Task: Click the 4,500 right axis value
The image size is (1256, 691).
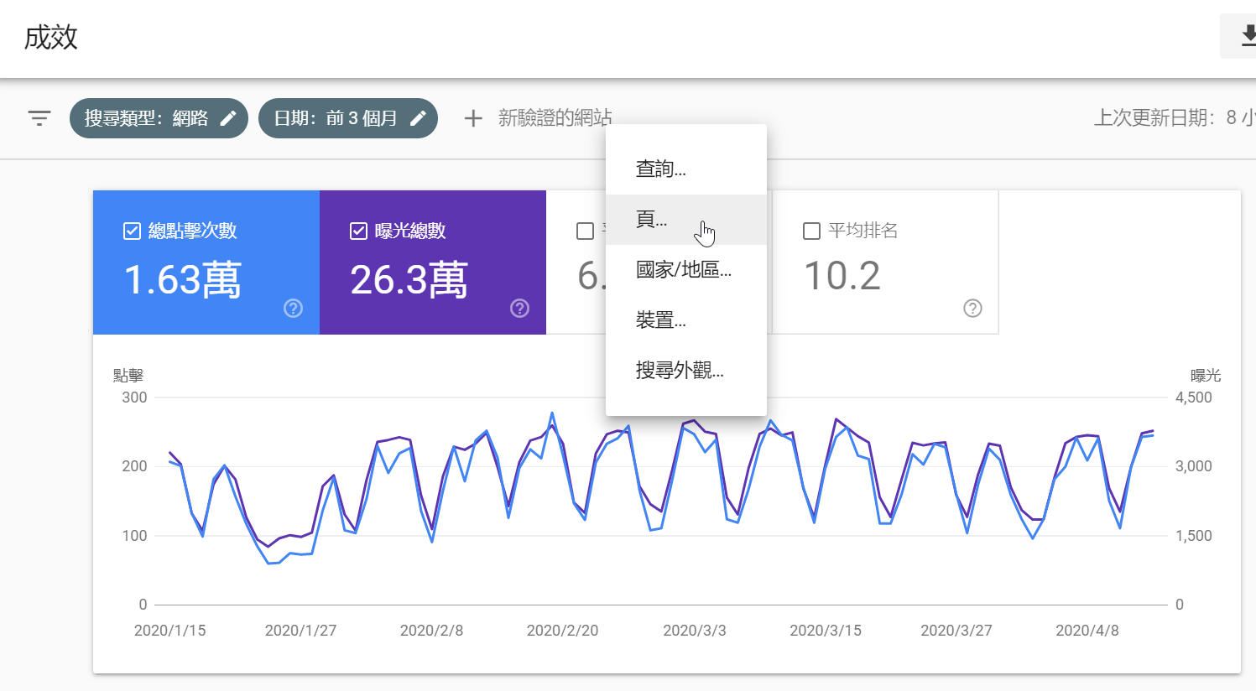Action: (1194, 397)
